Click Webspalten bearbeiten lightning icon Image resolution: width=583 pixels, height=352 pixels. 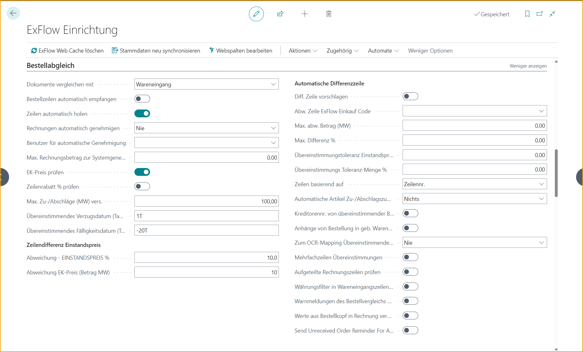[x=212, y=50]
